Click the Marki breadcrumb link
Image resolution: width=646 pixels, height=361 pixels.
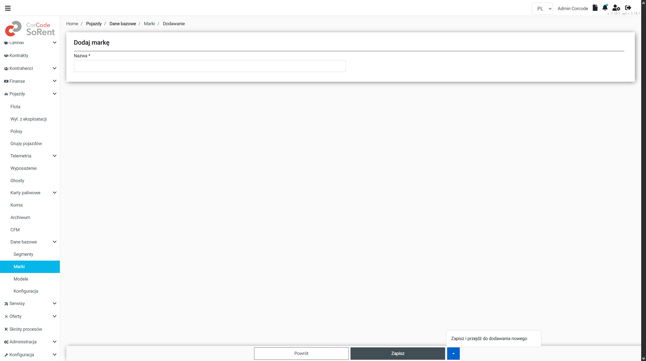coord(149,24)
